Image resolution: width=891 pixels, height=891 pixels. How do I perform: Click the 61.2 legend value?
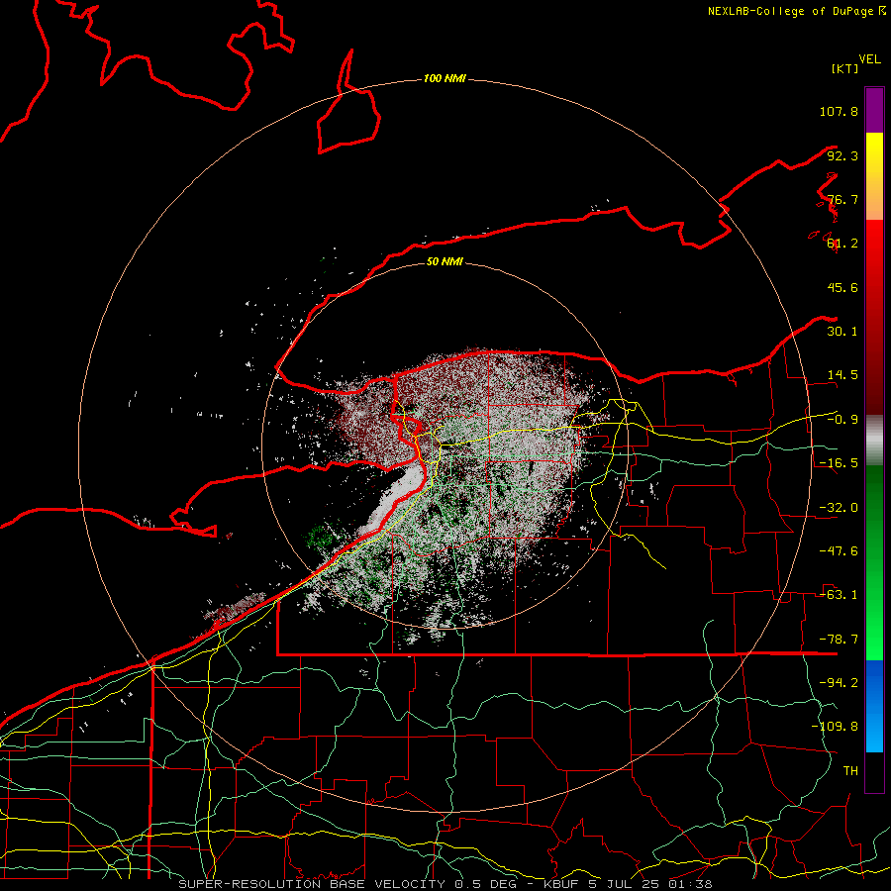point(842,244)
